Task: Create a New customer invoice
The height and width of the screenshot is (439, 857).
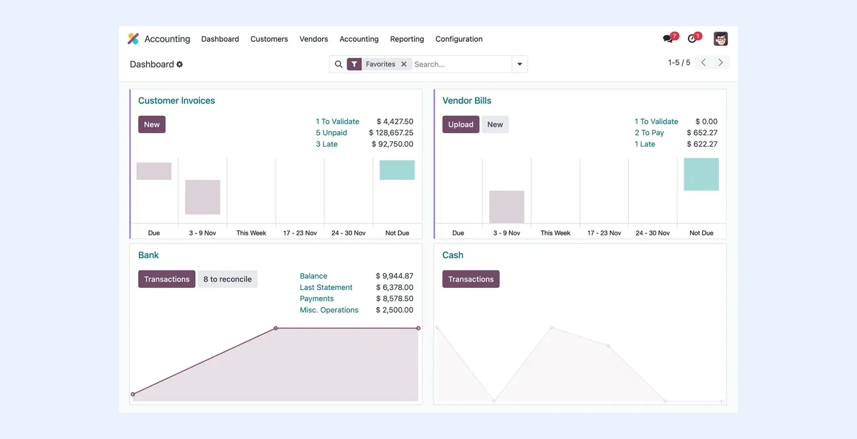Action: coord(152,124)
